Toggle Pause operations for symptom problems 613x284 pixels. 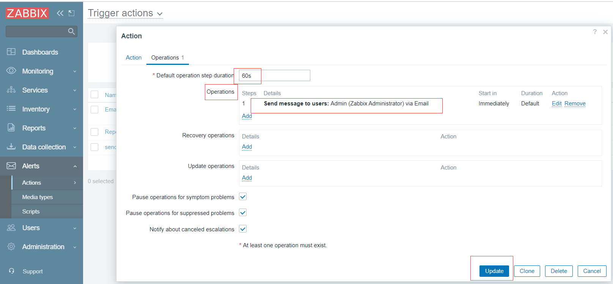tap(243, 196)
